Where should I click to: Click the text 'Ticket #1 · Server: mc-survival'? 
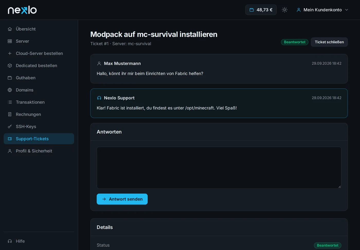[121, 44]
